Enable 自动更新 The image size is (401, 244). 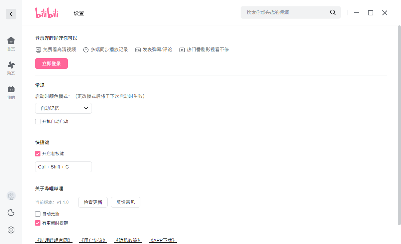click(x=38, y=214)
